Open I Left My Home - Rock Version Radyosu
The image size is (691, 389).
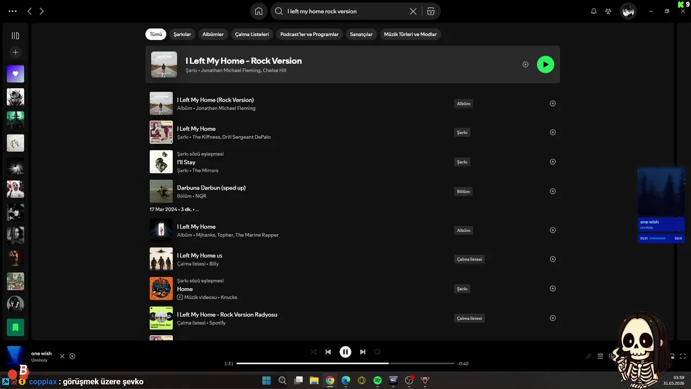pyautogui.click(x=227, y=314)
